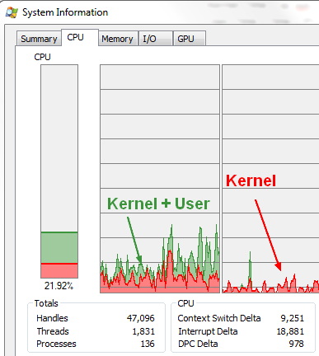Select the Interrupt Delta label
This screenshot has height=356, width=319.
click(x=208, y=331)
